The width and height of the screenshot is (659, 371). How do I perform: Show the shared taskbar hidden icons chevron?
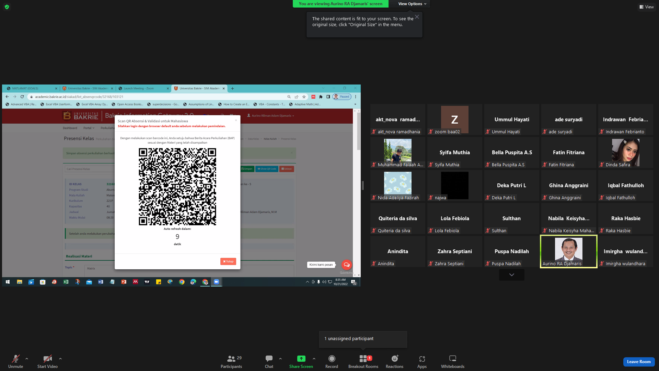tap(307, 282)
